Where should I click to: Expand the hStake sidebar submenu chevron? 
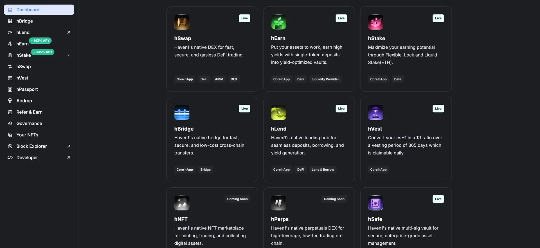click(68, 55)
